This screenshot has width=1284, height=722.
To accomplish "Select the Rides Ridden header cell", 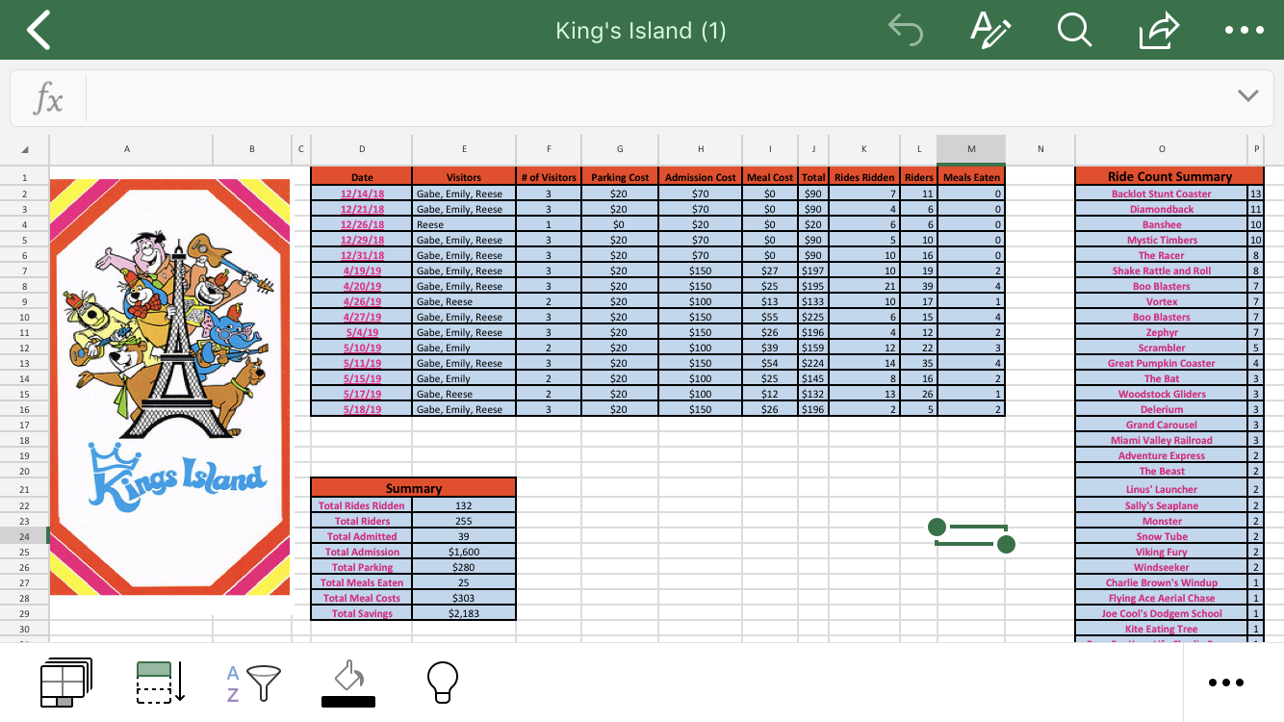I will 864,177.
